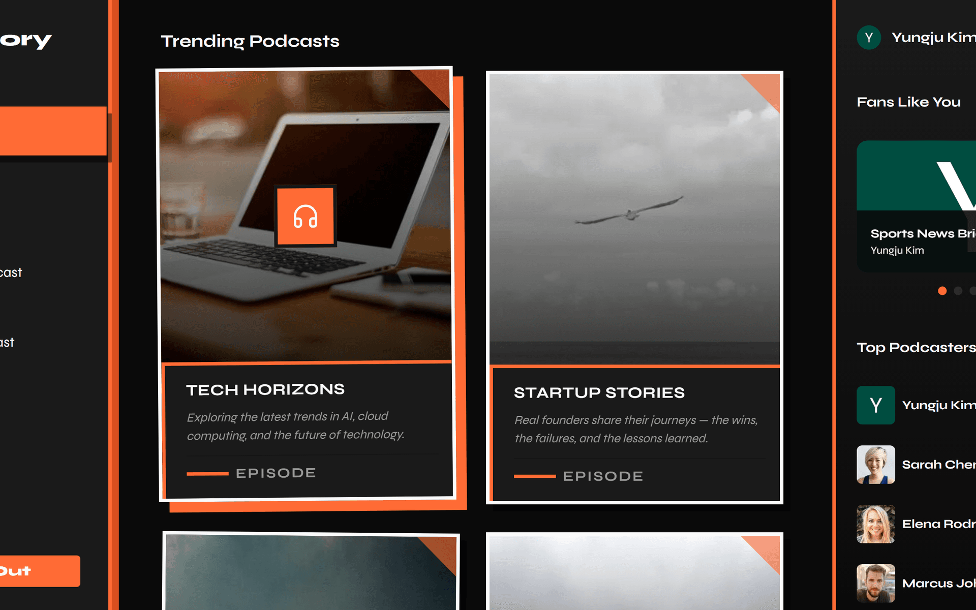This screenshot has height=610, width=976.
Task: Open the Startup Stories podcast title
Action: click(x=599, y=392)
